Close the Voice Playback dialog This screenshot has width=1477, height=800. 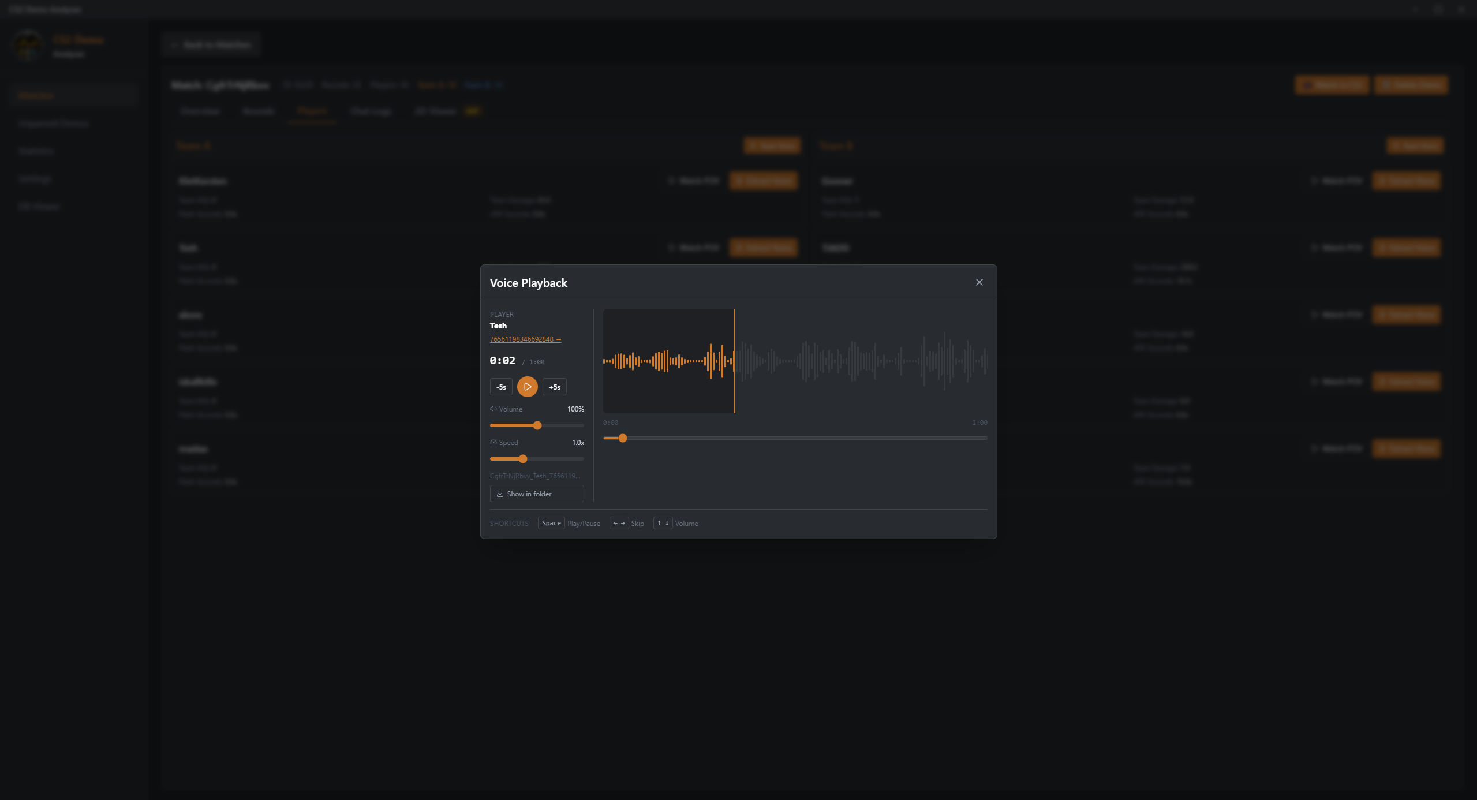point(979,282)
